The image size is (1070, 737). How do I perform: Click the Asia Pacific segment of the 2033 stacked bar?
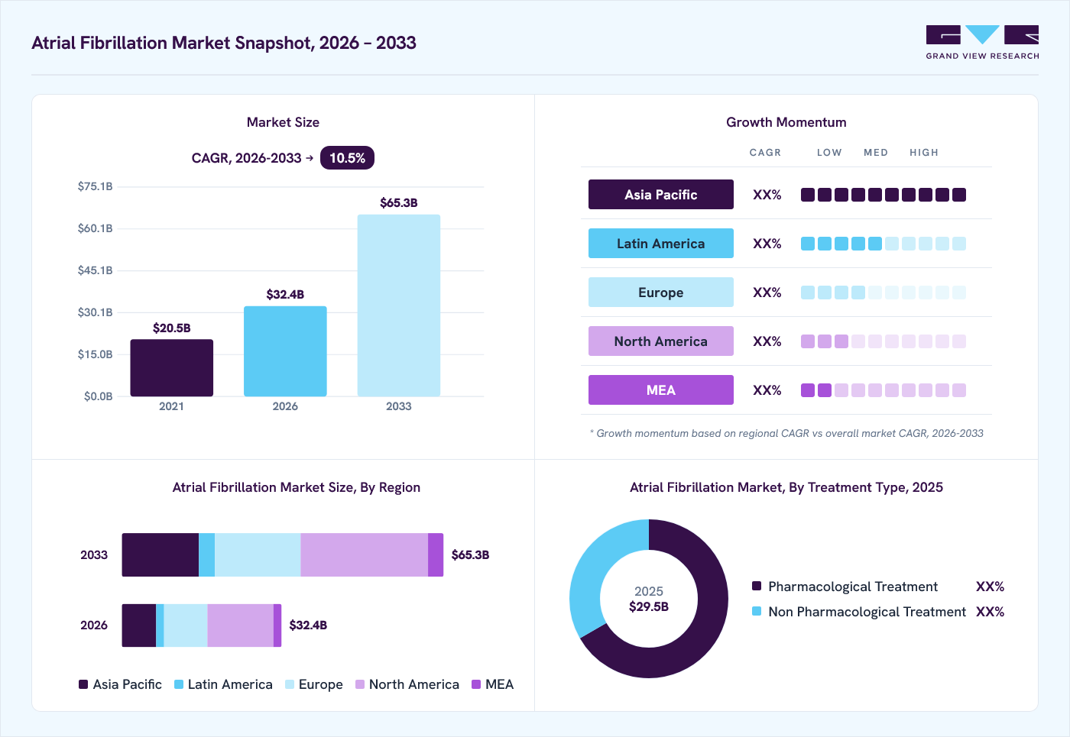[x=160, y=554]
